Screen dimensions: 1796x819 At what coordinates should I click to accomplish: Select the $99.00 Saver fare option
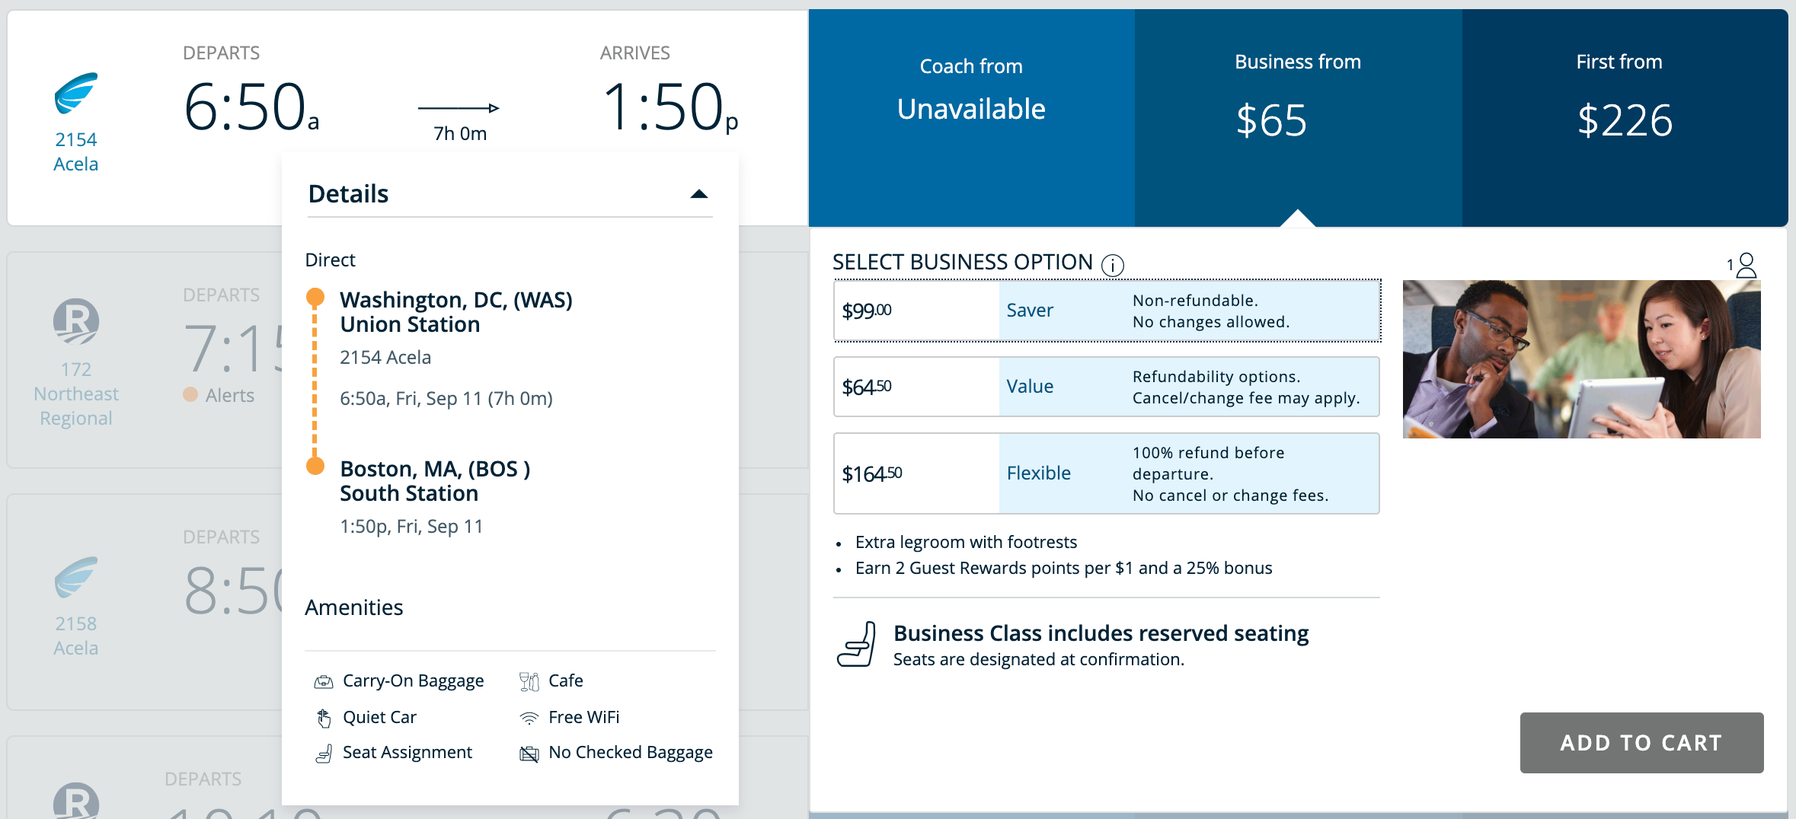coord(1106,311)
